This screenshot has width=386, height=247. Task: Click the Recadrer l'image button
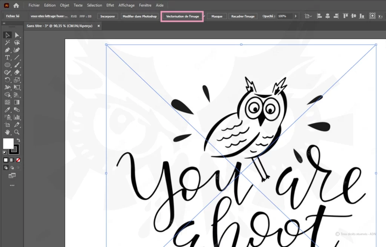click(x=243, y=16)
